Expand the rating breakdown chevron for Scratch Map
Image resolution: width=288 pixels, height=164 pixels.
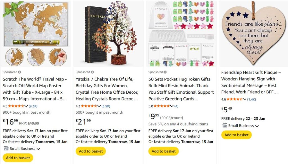(26, 106)
